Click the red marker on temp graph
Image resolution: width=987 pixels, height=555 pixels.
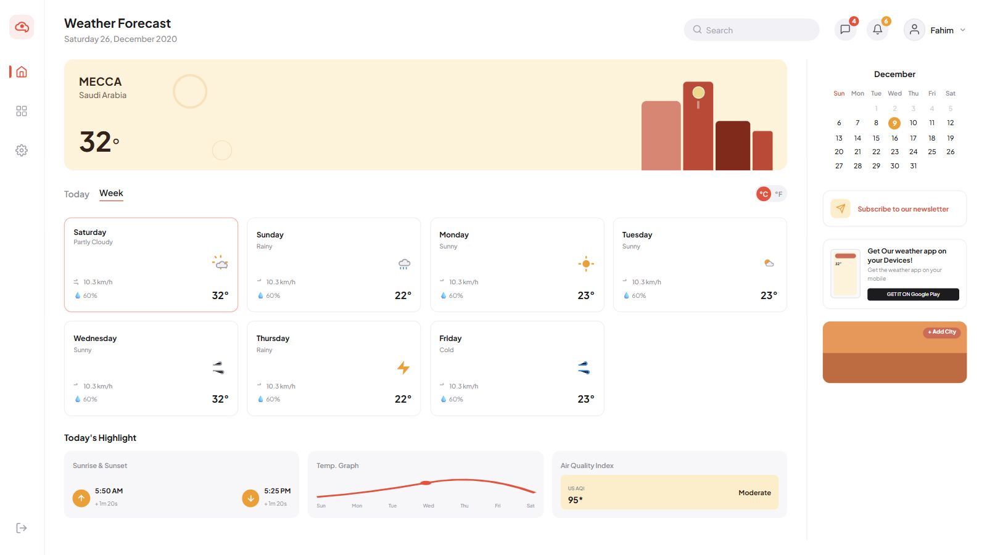tap(426, 483)
